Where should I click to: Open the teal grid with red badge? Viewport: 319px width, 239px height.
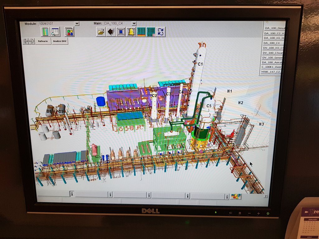point(151,32)
